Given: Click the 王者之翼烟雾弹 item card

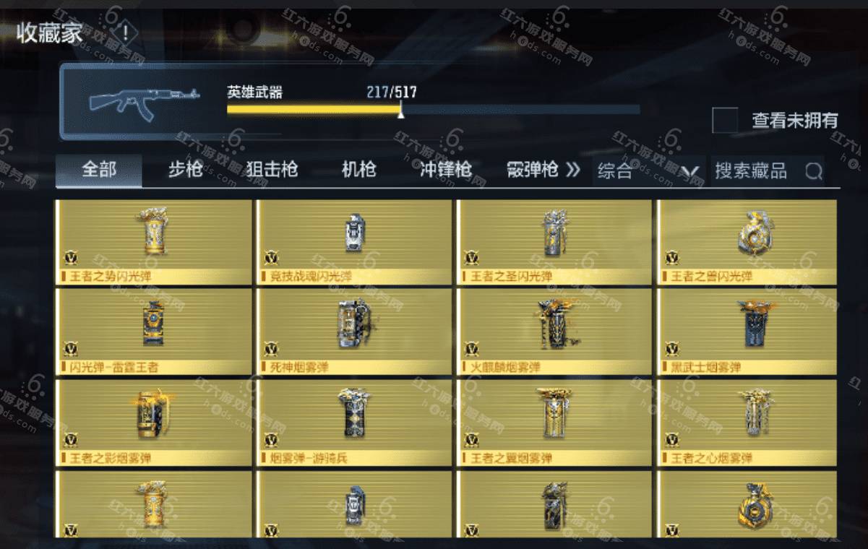Looking at the screenshot, I should 554,424.
